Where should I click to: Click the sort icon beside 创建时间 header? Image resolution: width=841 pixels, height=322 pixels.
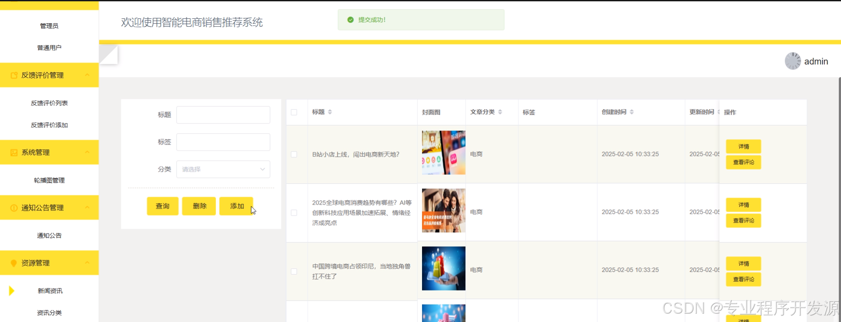point(632,112)
